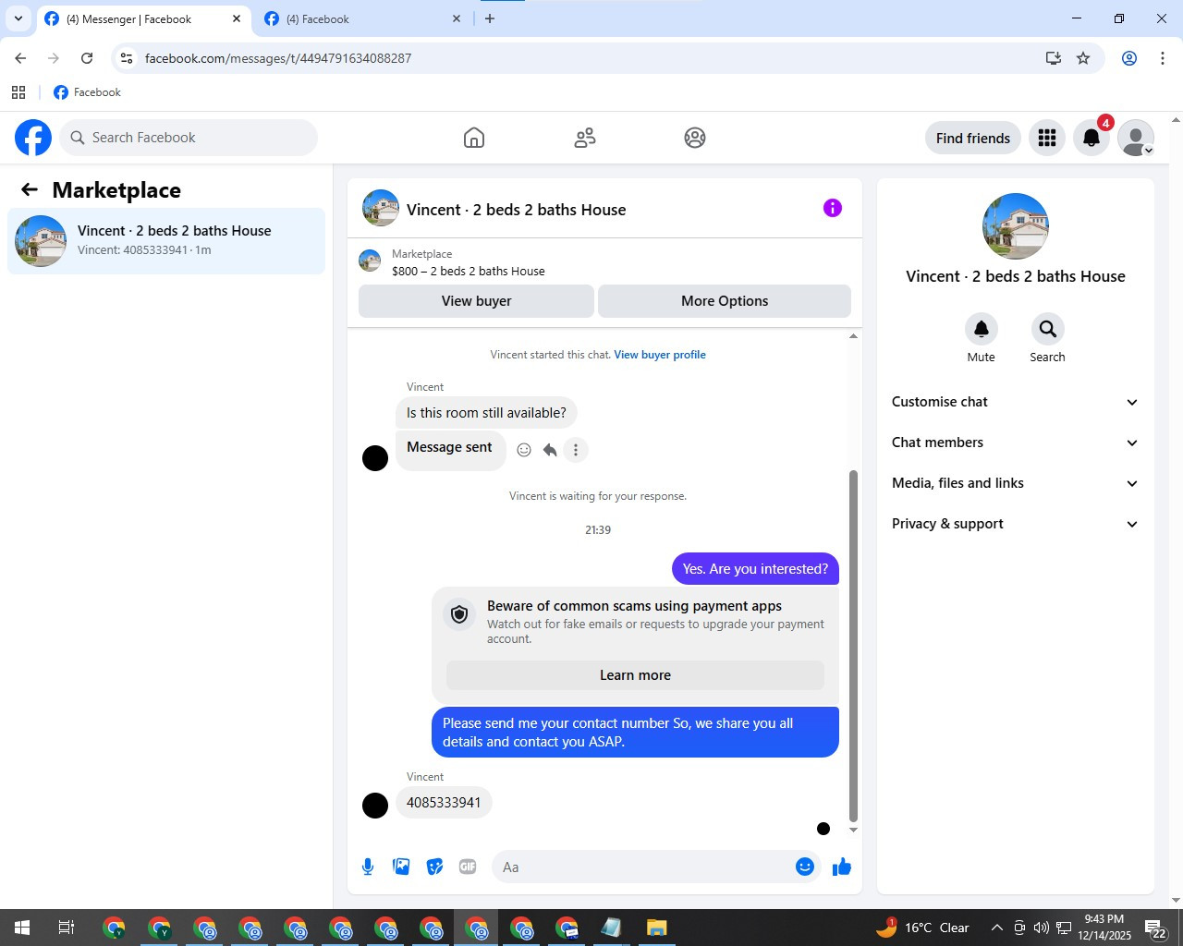Go back using the Marketplace back arrow
Image resolution: width=1183 pixels, height=946 pixels.
pyautogui.click(x=30, y=189)
